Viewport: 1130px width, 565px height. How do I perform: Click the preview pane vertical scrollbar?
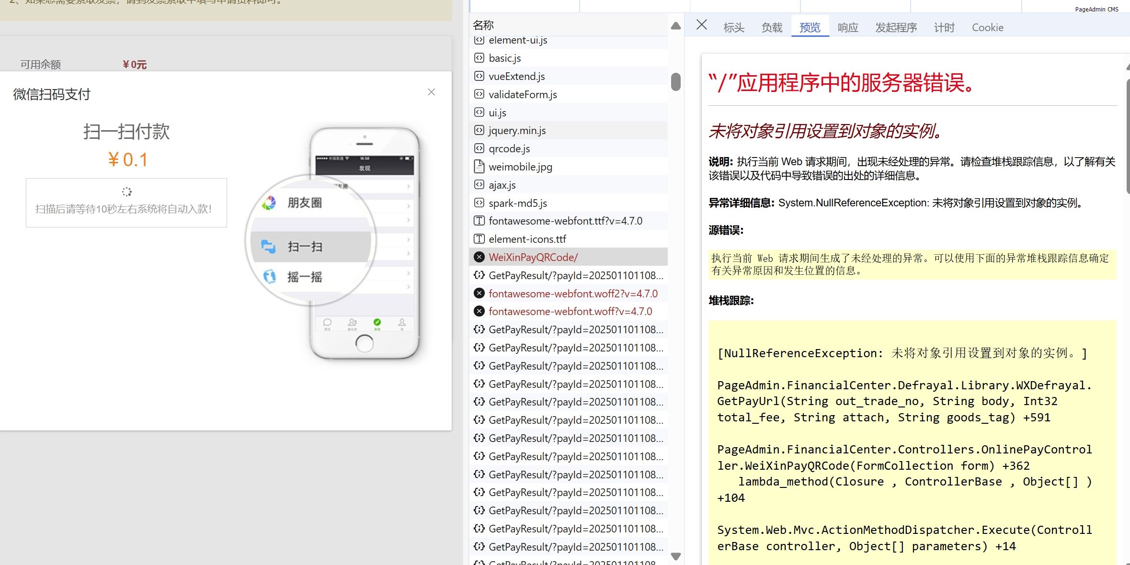[1127, 136]
